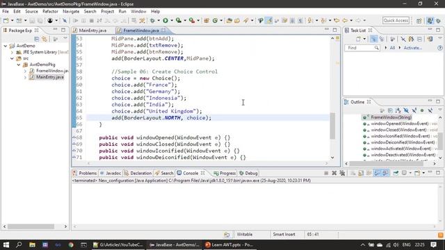Click the Find field in Task List
The image size is (445, 250).
click(362, 48)
